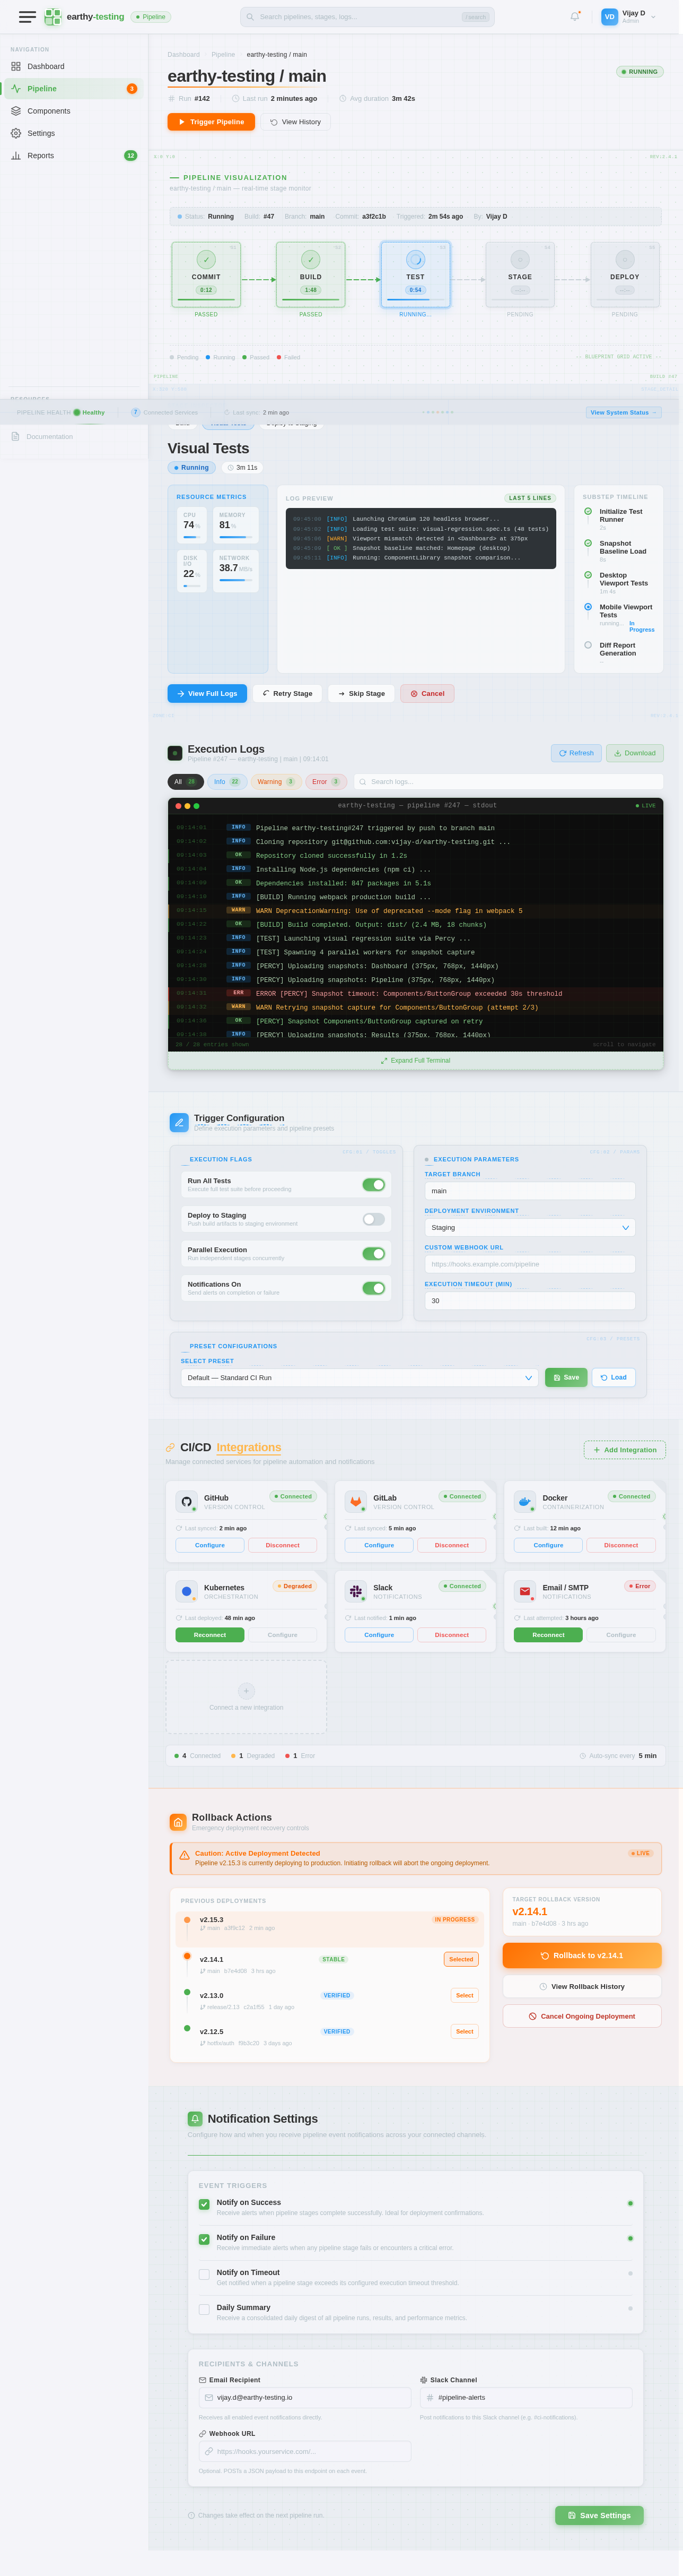Select the BUILD stage node
Screen dimensions: 683x2576
pyautogui.click(x=311, y=274)
